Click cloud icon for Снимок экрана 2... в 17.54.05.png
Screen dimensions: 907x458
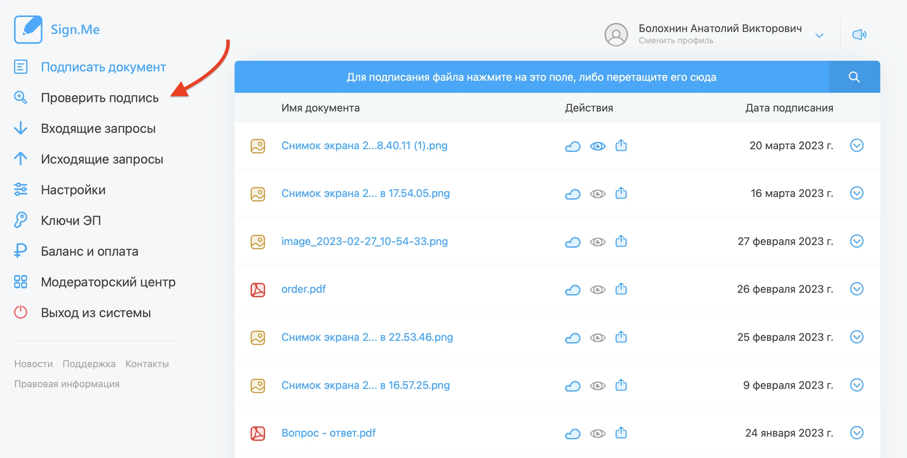(572, 194)
